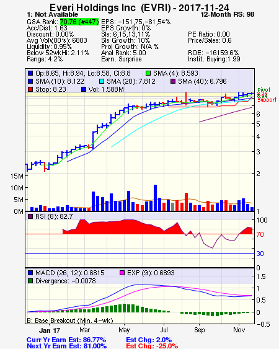
Task: Click the SMA (4): 8.593 legend text
Action: click(175, 73)
